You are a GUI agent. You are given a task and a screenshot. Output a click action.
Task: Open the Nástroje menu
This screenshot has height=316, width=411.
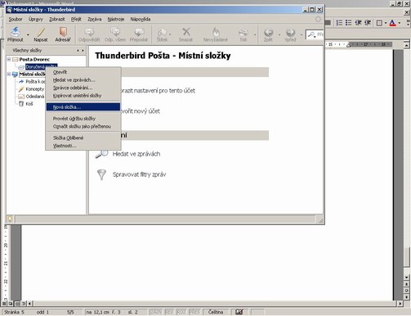pyautogui.click(x=116, y=20)
